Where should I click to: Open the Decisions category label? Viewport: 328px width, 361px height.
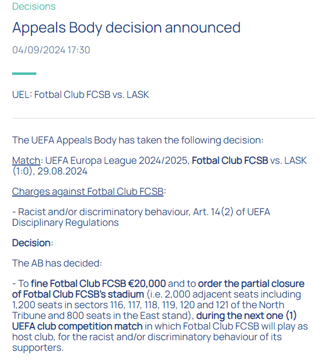(x=34, y=6)
